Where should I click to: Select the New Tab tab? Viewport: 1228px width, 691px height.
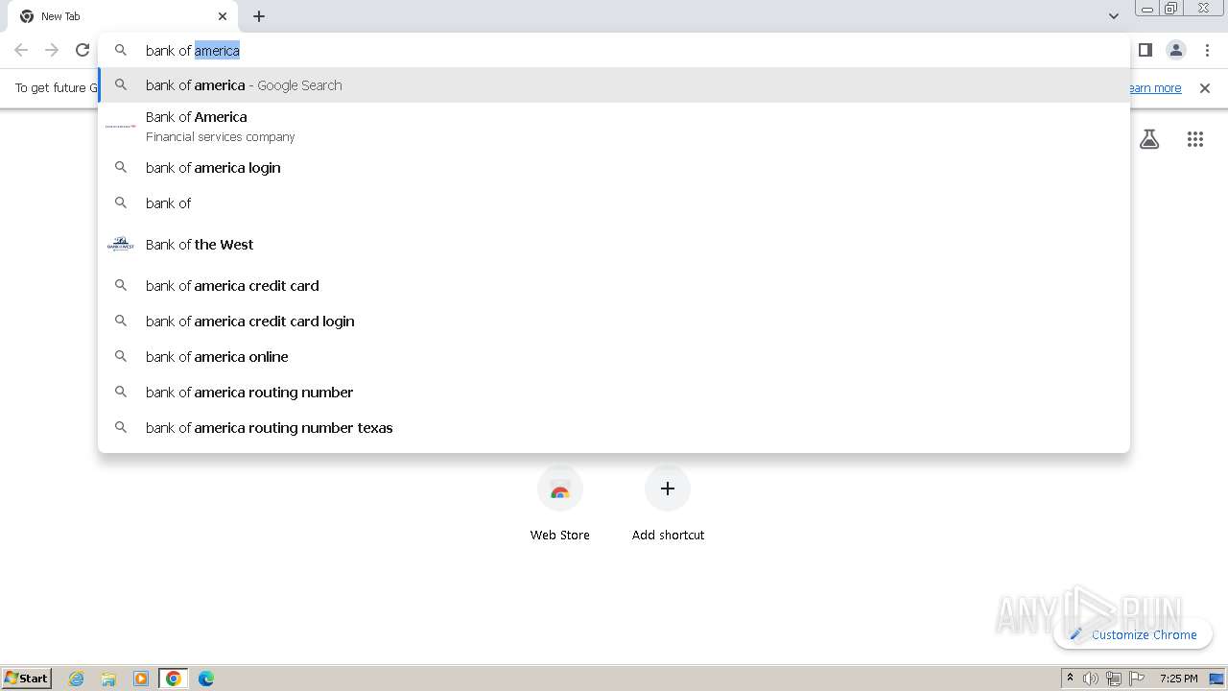[x=123, y=16]
